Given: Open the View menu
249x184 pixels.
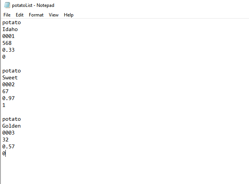Looking at the screenshot, I should coord(53,15).
